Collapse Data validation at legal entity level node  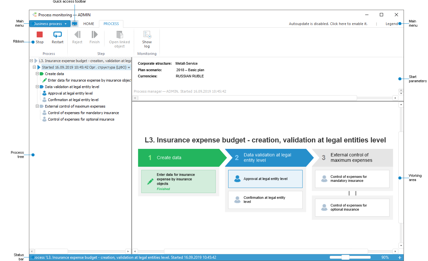point(37,87)
